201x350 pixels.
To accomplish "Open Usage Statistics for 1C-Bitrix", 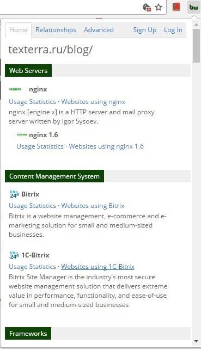I will tap(32, 267).
